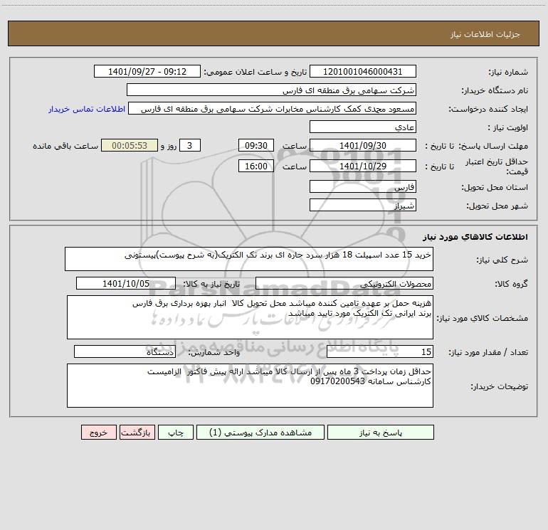Select the need number field 1201001046000431
This screenshot has height=530, width=548.
[363, 71]
